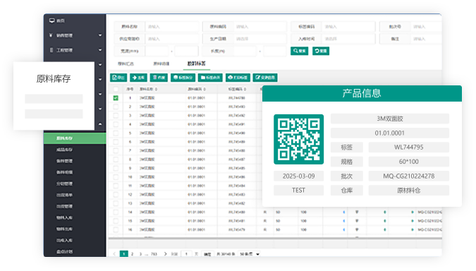Expand the 工程管理 sidebar arrow
This screenshot has width=476, height=271.
(x=100, y=50)
